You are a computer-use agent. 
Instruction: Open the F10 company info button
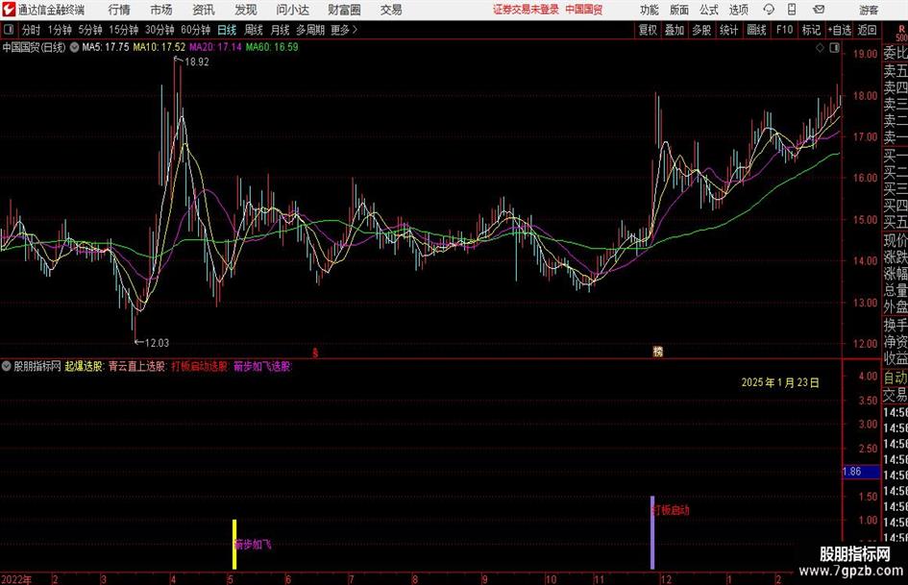tap(785, 30)
